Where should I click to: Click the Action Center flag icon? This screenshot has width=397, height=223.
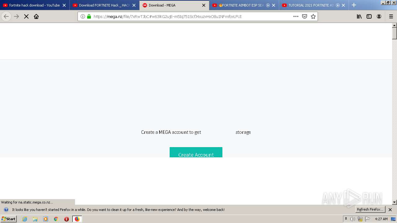(368, 219)
